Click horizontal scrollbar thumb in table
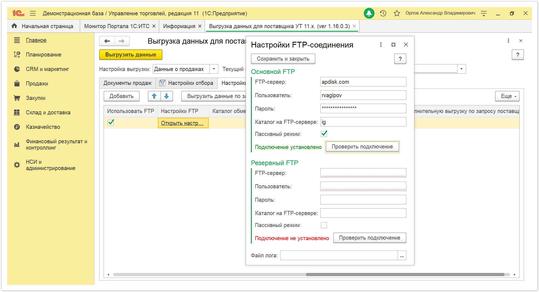 pos(405,275)
